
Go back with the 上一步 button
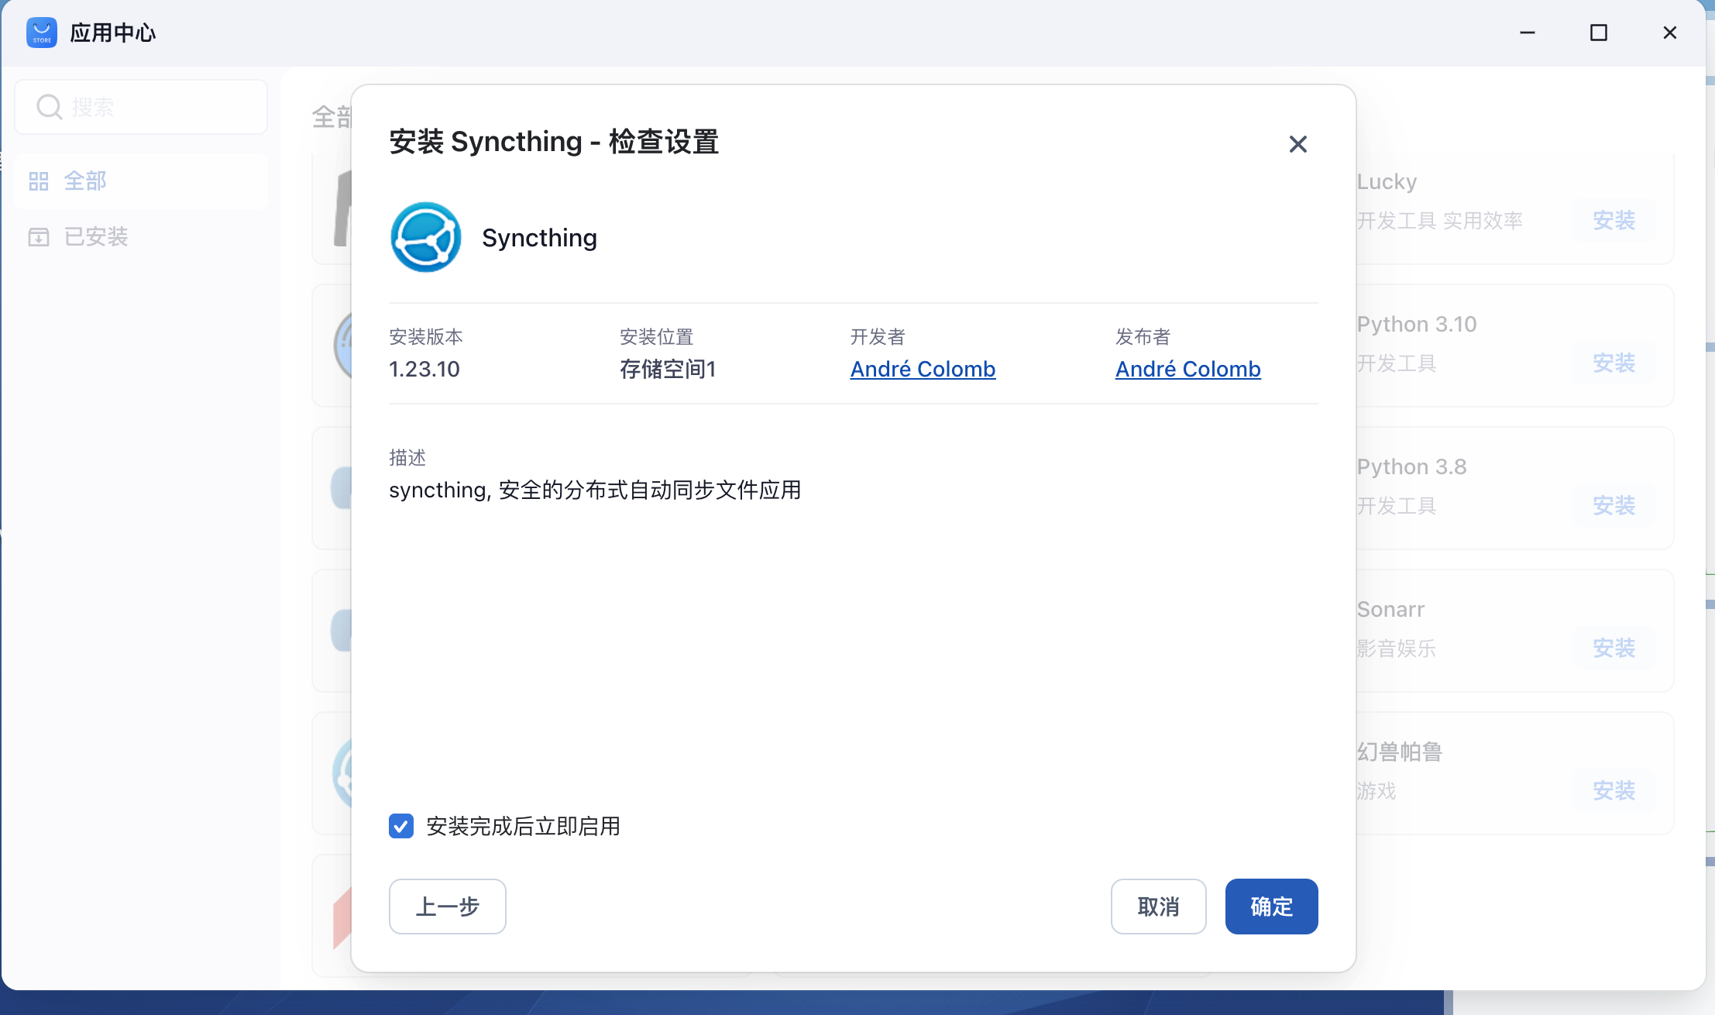coord(448,907)
